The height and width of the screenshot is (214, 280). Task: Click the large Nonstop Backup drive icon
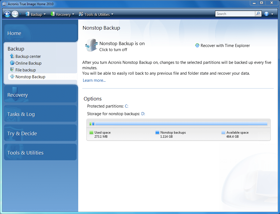(92, 45)
